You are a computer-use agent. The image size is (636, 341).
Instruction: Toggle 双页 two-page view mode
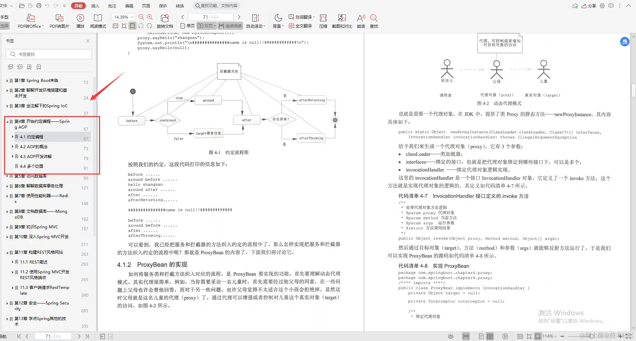206,25
